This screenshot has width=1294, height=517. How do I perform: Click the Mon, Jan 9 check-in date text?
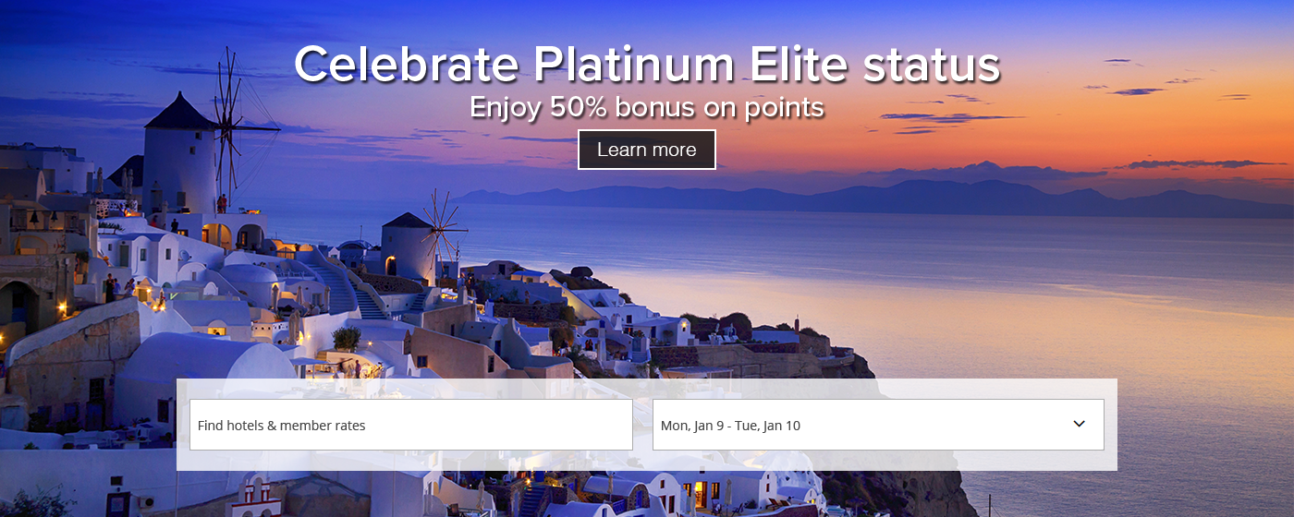pos(688,426)
